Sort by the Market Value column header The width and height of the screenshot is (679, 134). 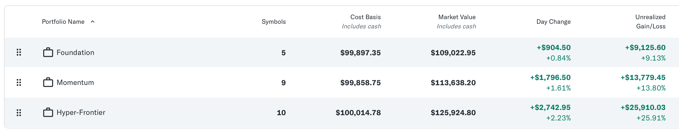457,17
